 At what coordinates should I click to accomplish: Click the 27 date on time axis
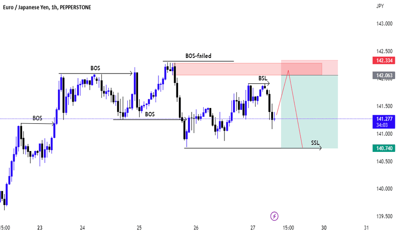pos(253,228)
